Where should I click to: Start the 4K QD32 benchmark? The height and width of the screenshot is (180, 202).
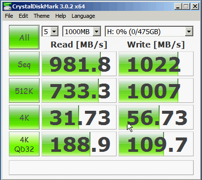coord(24,144)
